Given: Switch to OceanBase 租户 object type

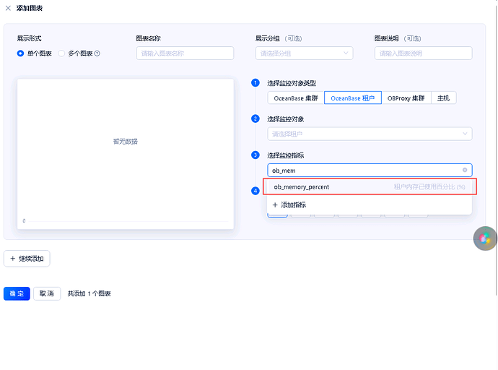Looking at the screenshot, I should tap(352, 98).
